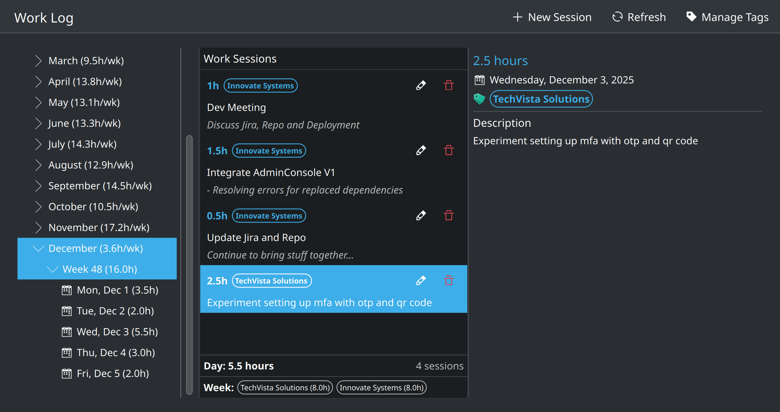780x412 pixels.
Task: Click the Refresh icon
Action: tap(617, 17)
